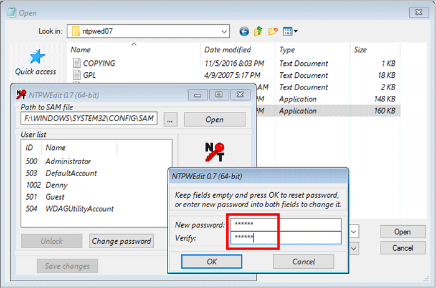Screen dimensions: 436x288
Task: Click the Path to SAM file field
Action: pos(88,118)
